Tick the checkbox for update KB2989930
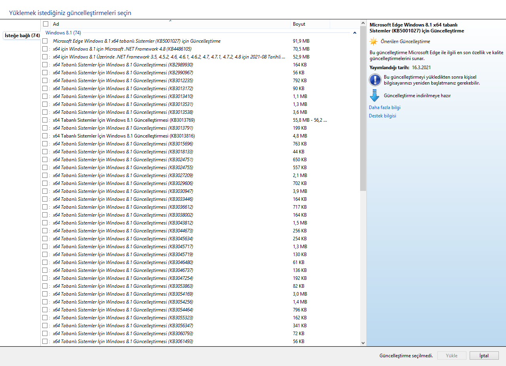The height and width of the screenshot is (366, 506). [45, 65]
